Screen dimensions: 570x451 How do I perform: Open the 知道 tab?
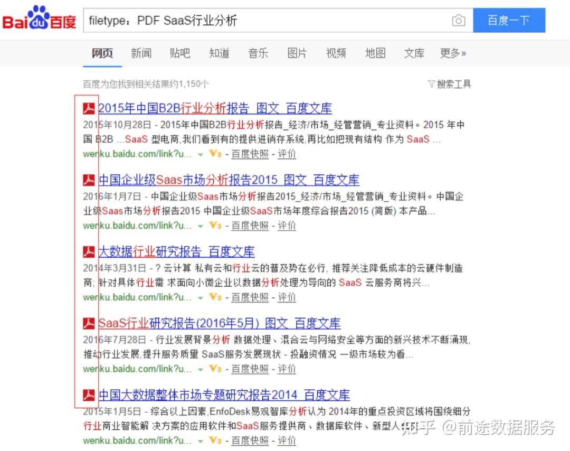[x=219, y=53]
